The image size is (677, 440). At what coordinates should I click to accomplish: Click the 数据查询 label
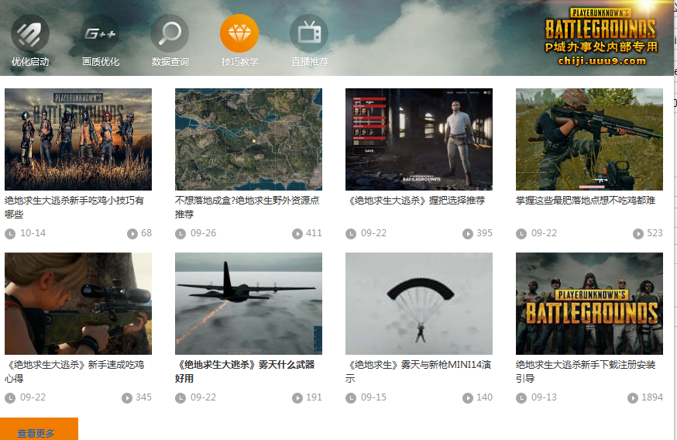[x=170, y=62]
